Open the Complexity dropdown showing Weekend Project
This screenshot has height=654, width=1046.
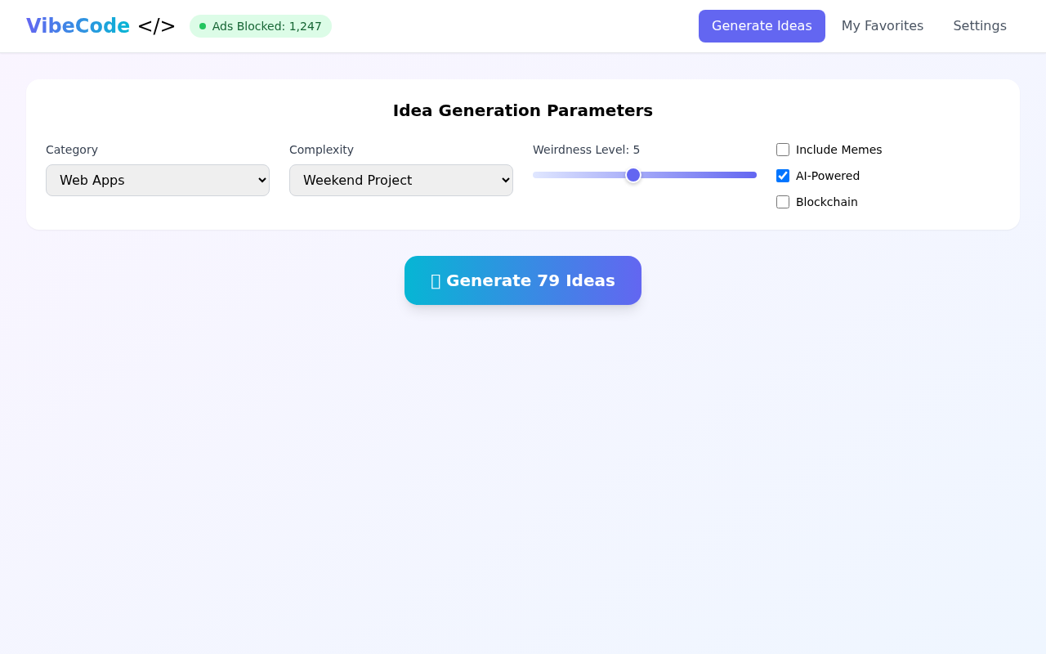[x=400, y=180]
